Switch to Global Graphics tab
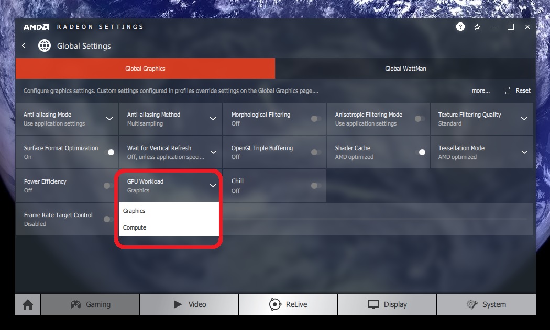Viewport: 550px width, 330px height. 145,69
